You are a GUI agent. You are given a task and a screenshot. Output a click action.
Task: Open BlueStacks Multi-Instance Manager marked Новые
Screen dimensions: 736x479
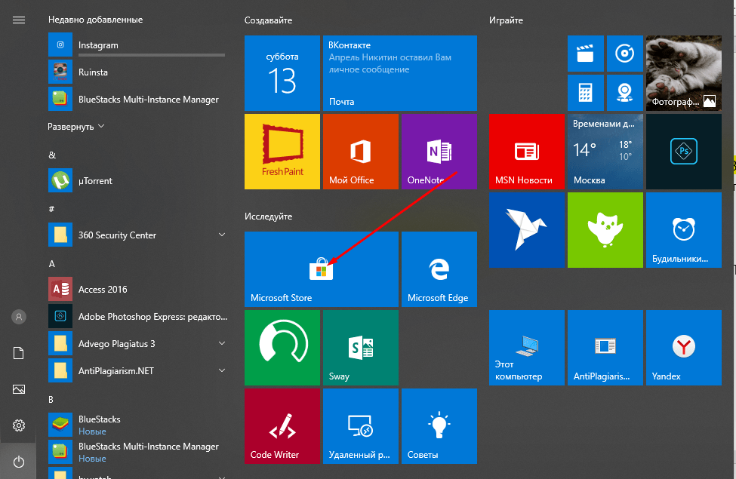[x=137, y=453]
